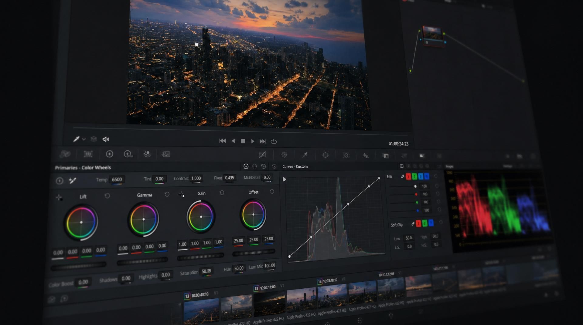Mute audio with the speaker icon
This screenshot has width=583, height=325.
click(x=106, y=139)
